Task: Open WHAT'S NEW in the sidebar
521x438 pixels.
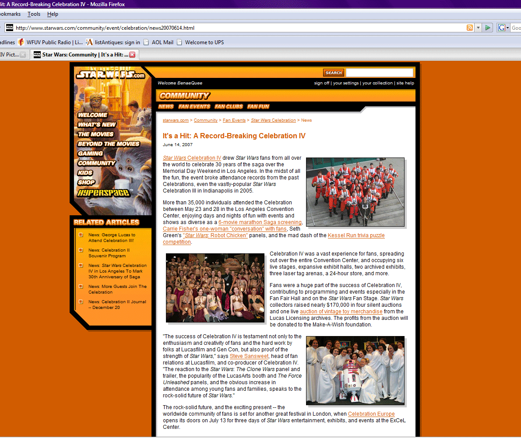Action: (x=97, y=125)
